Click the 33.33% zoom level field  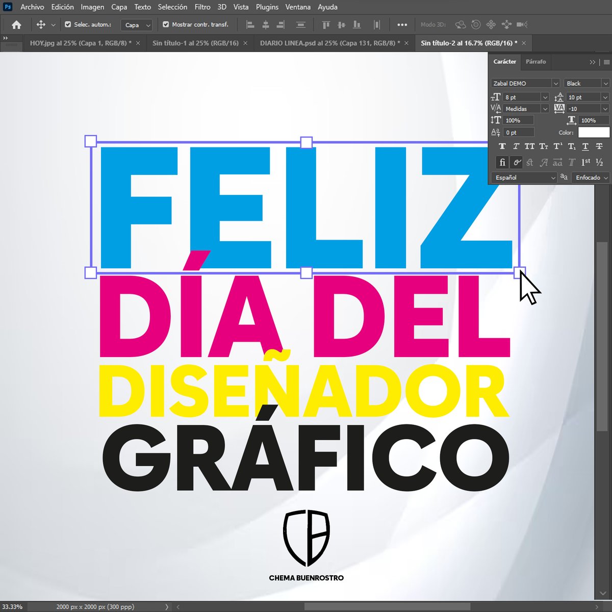[13, 607]
